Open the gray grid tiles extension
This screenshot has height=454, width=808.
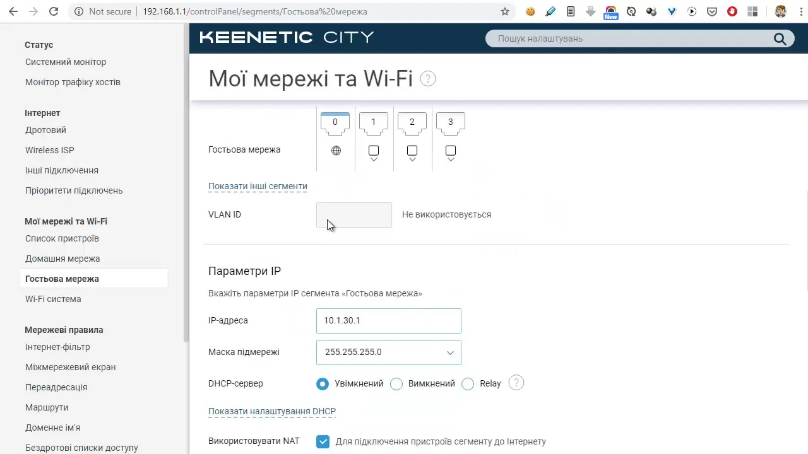point(752,11)
